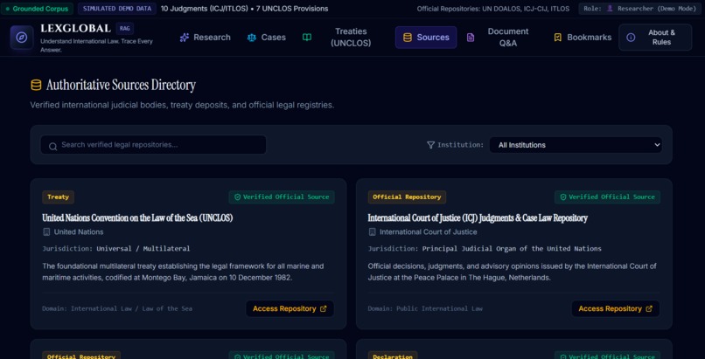Click the Verified Official Source badge on UNCLOS card

point(282,197)
